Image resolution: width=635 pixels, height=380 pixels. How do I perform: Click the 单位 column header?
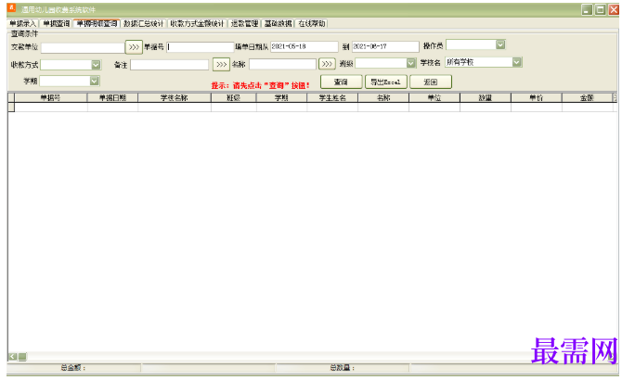pos(434,97)
